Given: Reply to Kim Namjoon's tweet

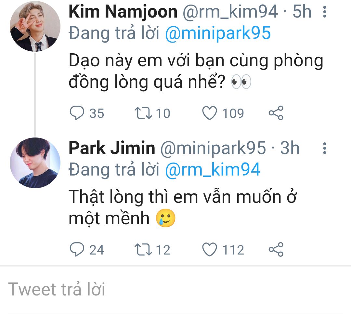Looking at the screenshot, I should coord(77,113).
